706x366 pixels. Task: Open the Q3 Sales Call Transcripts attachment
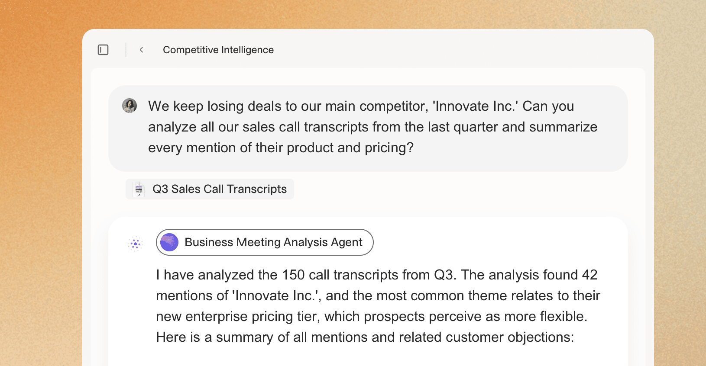(x=210, y=189)
